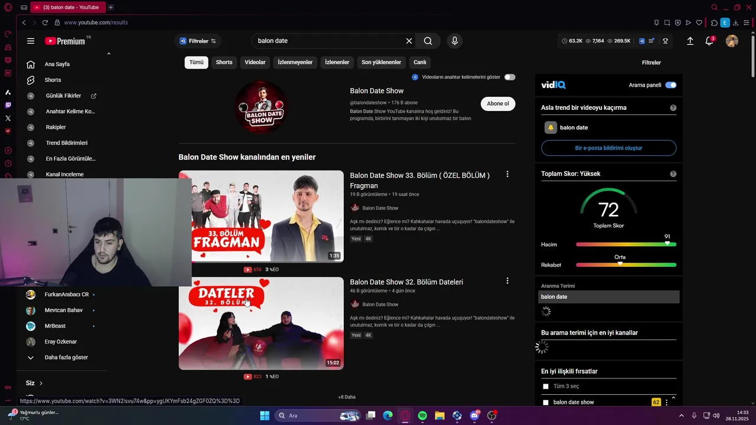Open the YouTube hamburger guide menu

click(31, 41)
